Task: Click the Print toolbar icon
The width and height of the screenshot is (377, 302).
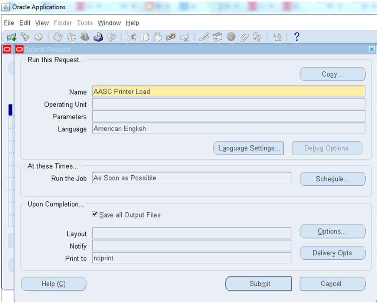Action: coord(98,37)
